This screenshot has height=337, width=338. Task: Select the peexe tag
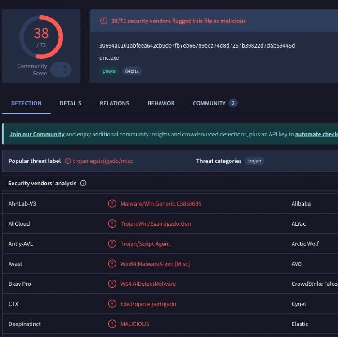109,71
